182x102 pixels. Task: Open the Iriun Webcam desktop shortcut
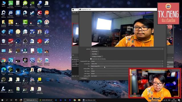pos(3,14)
